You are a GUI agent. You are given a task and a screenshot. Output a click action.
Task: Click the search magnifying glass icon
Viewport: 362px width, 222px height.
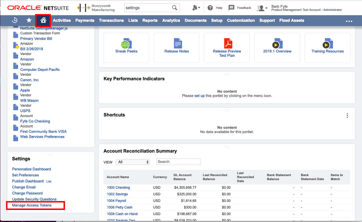[175, 8]
